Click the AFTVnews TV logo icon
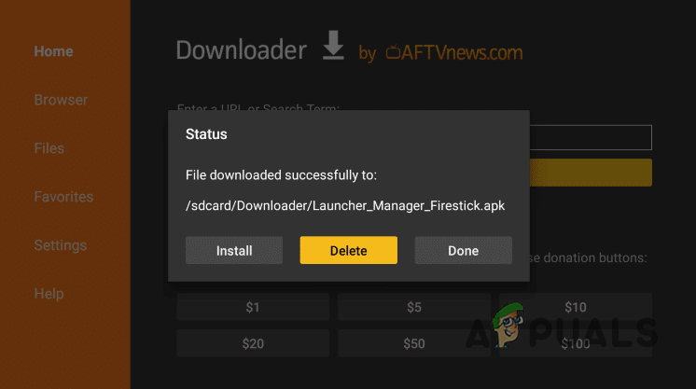The image size is (696, 389). tap(393, 52)
